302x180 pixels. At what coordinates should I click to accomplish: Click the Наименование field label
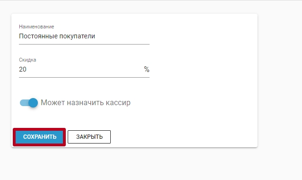click(36, 27)
